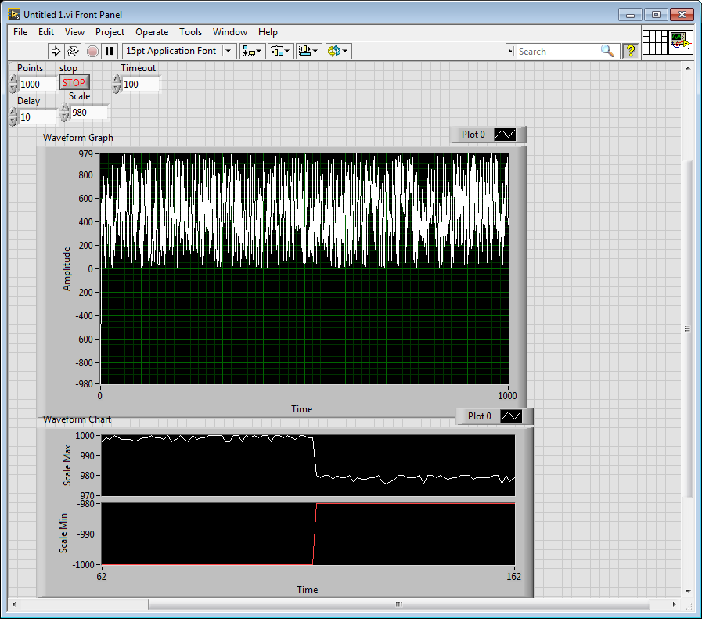Click the Pause button
The image size is (702, 619).
[110, 51]
